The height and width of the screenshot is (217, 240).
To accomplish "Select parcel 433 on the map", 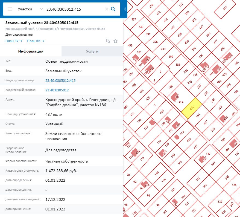I will point(189,140).
